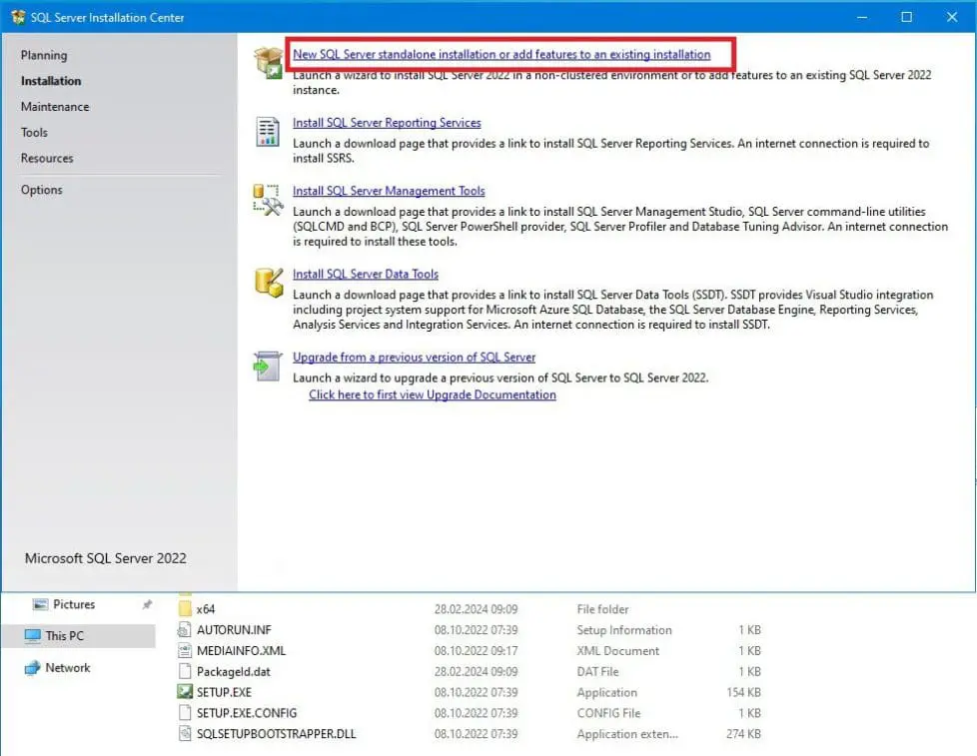The height and width of the screenshot is (756, 977).
Task: Open the Maintenance section
Action: click(54, 107)
